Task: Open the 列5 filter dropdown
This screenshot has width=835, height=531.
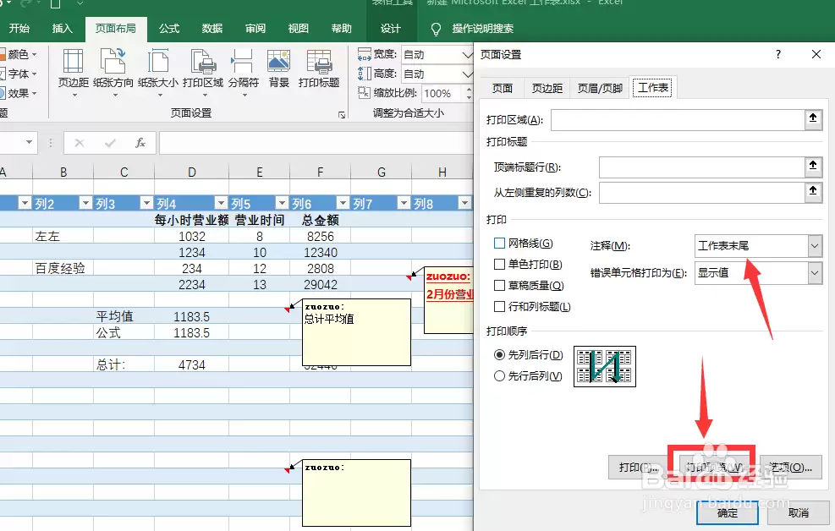Action: pos(282,203)
